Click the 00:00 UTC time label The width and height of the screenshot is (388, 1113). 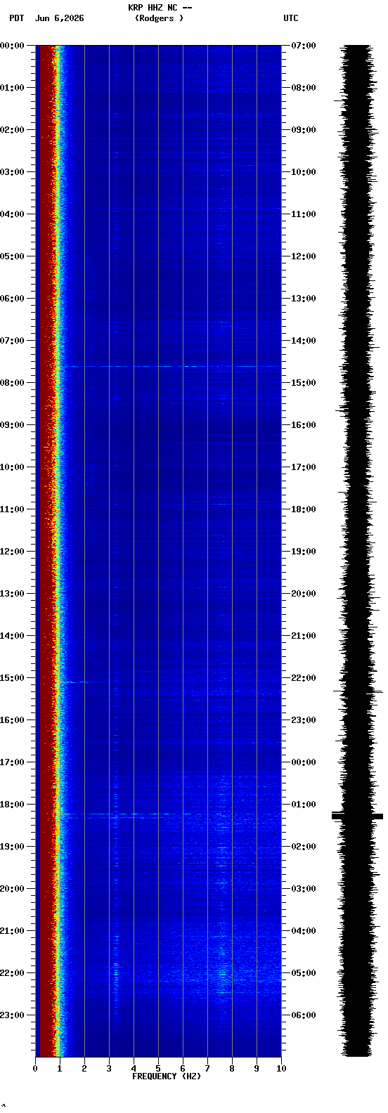click(x=304, y=762)
